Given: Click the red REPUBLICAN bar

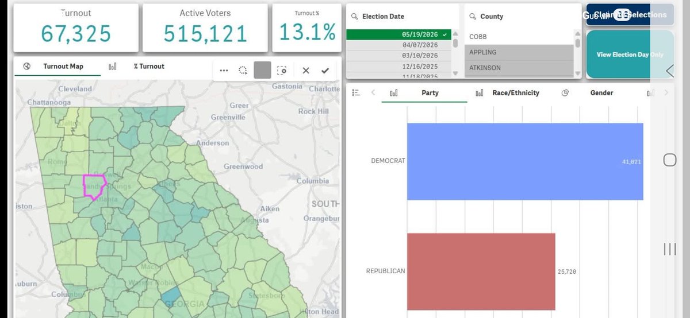Looking at the screenshot, I should pos(481,272).
